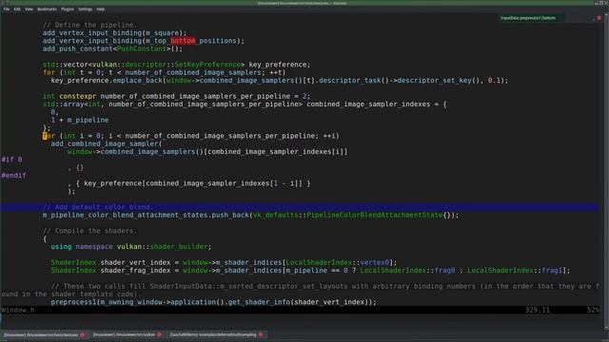Open the Help menu

tap(100, 9)
